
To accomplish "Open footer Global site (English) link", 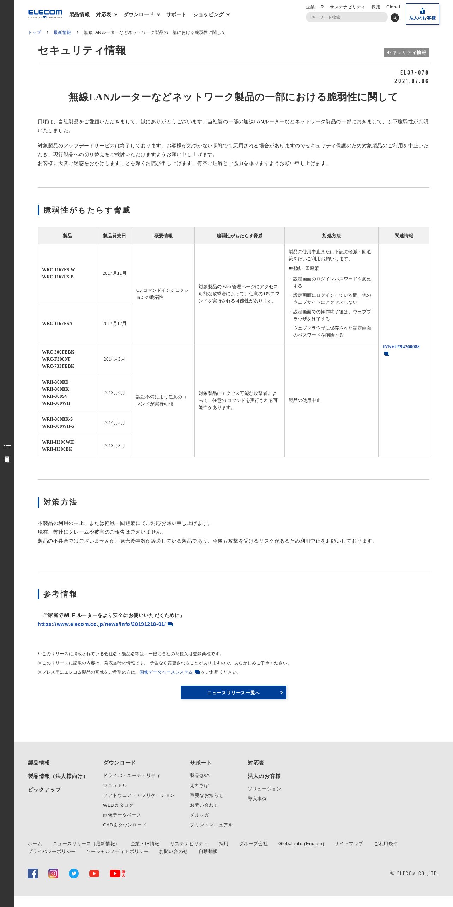I will [301, 843].
